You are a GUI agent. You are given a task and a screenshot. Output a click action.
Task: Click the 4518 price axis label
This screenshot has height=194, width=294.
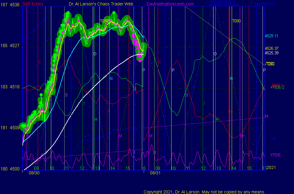(x=14, y=87)
